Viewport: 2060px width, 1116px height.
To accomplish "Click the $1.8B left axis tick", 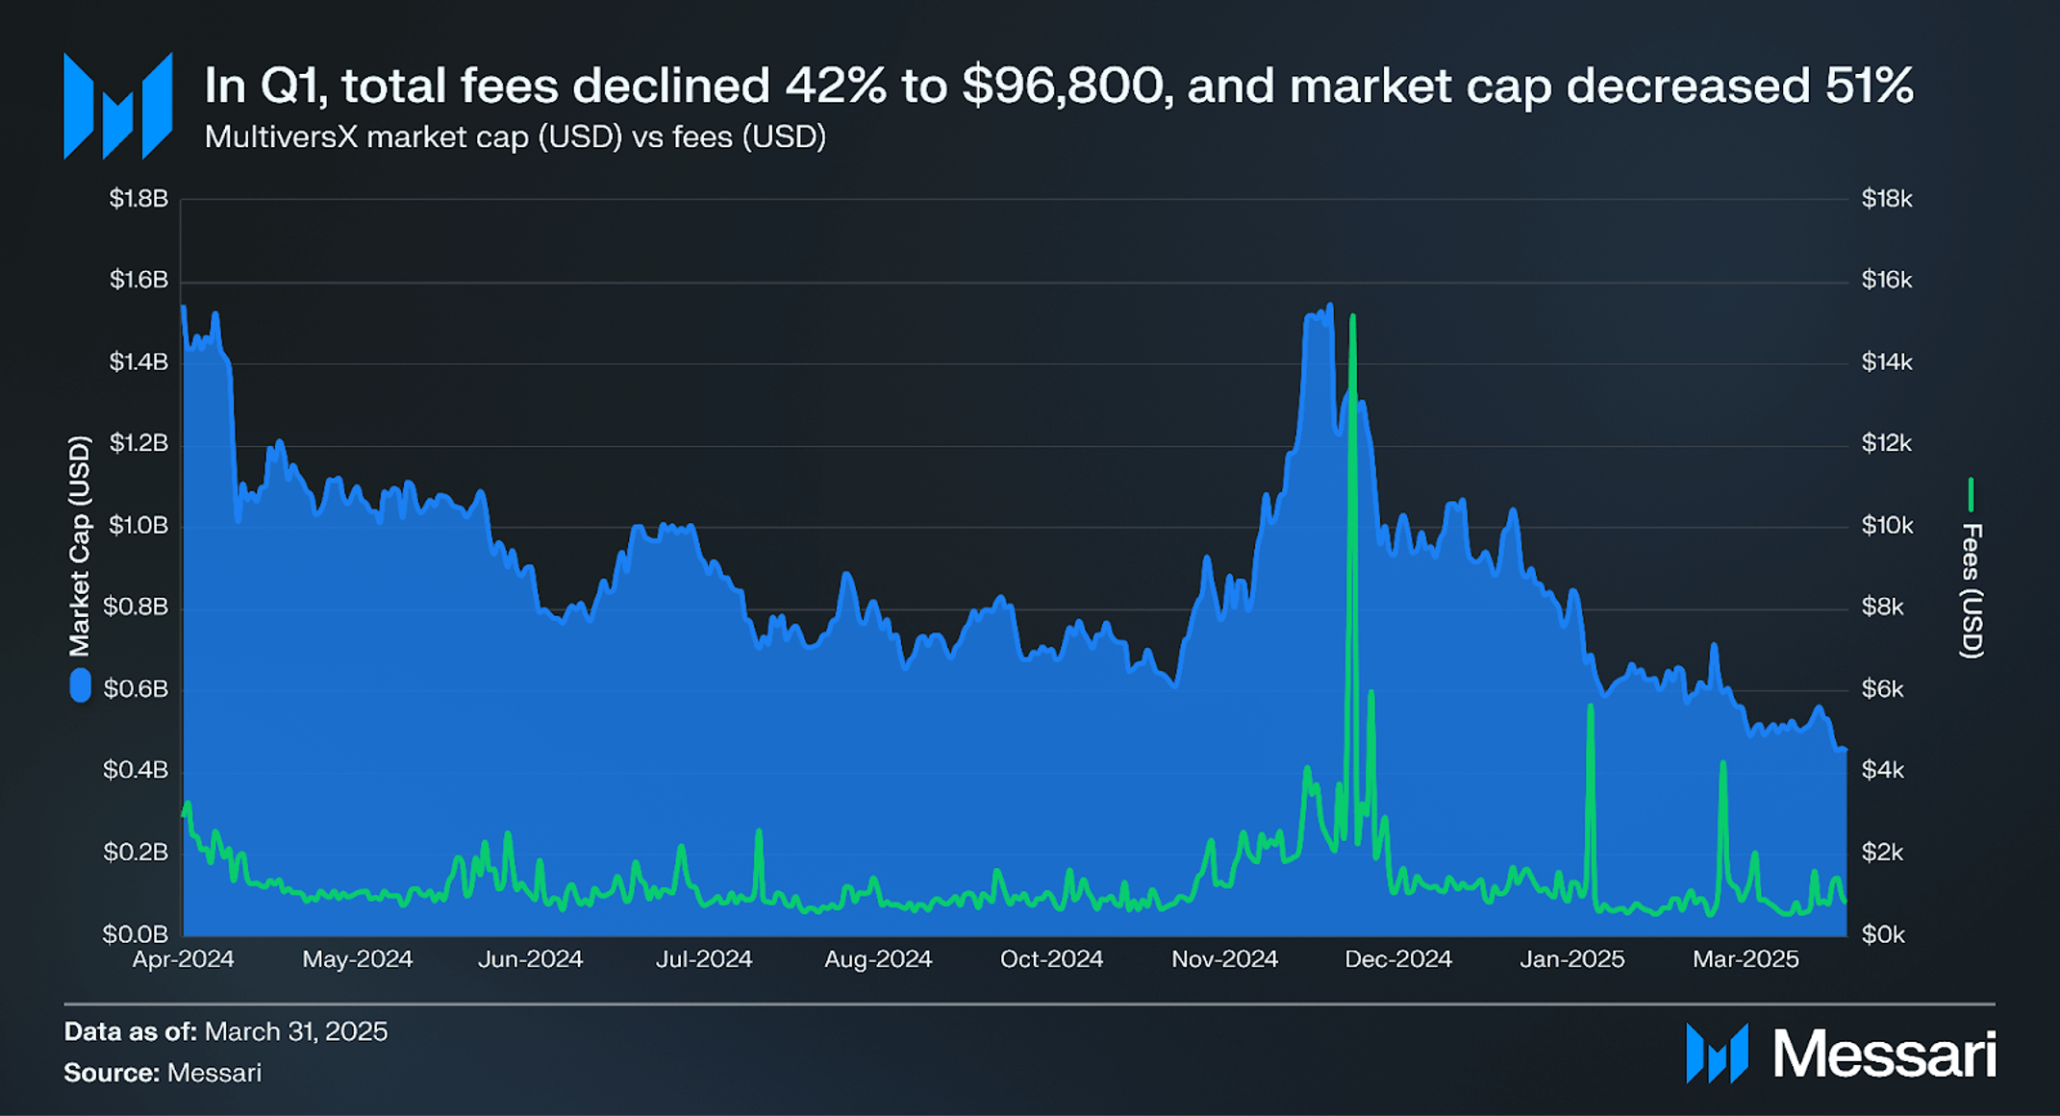I will (x=138, y=199).
